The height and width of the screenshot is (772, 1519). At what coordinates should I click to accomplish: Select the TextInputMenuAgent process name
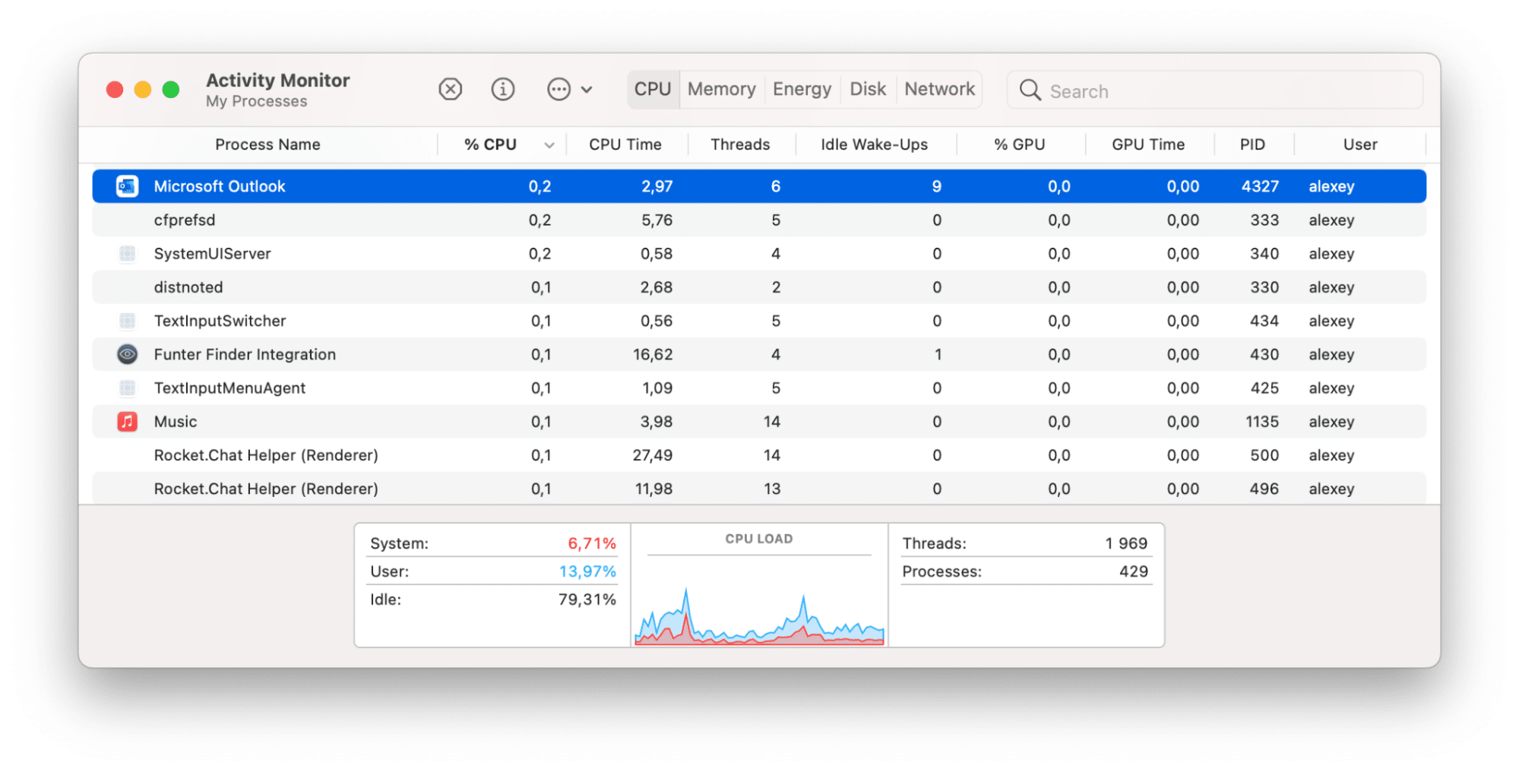229,388
